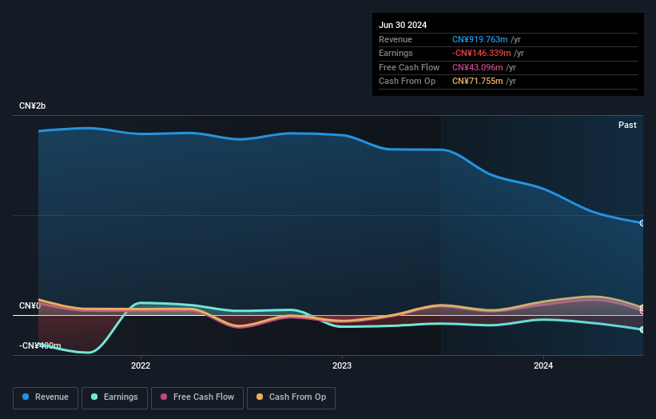This screenshot has height=419, width=656.
Task: Click the 2024 x-axis label
Action: 543,366
